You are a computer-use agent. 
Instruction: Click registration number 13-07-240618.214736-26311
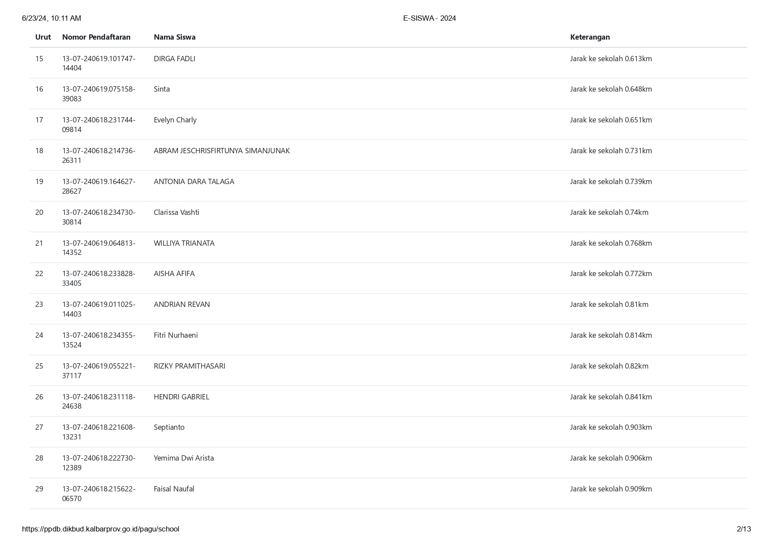tap(99, 155)
